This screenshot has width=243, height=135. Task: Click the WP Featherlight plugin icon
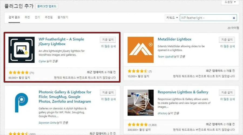22,50
